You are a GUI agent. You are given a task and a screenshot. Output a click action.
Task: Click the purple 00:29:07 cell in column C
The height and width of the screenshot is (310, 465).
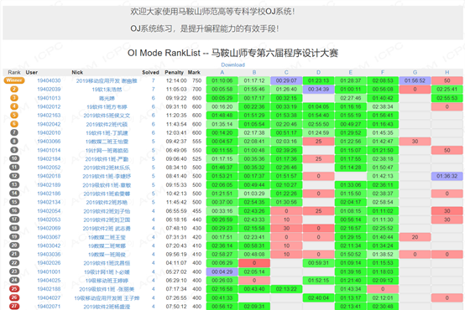[286, 80]
